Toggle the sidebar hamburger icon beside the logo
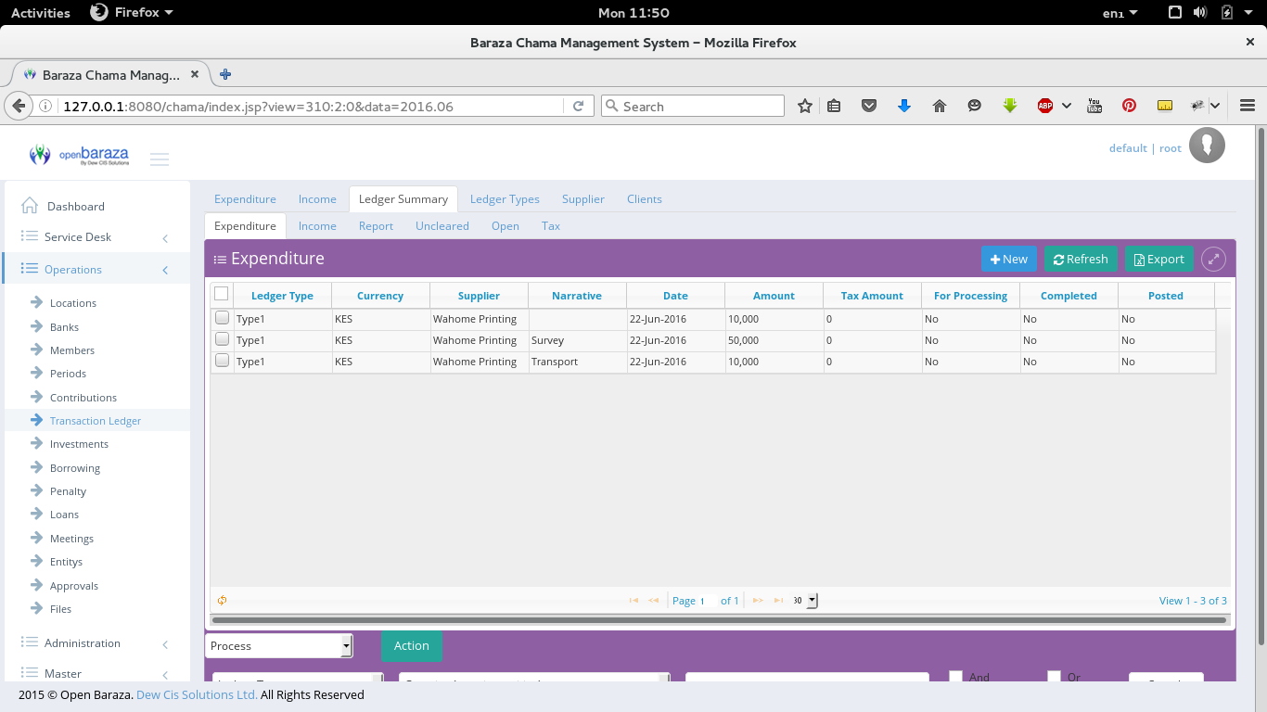The width and height of the screenshot is (1267, 712). pyautogui.click(x=160, y=159)
